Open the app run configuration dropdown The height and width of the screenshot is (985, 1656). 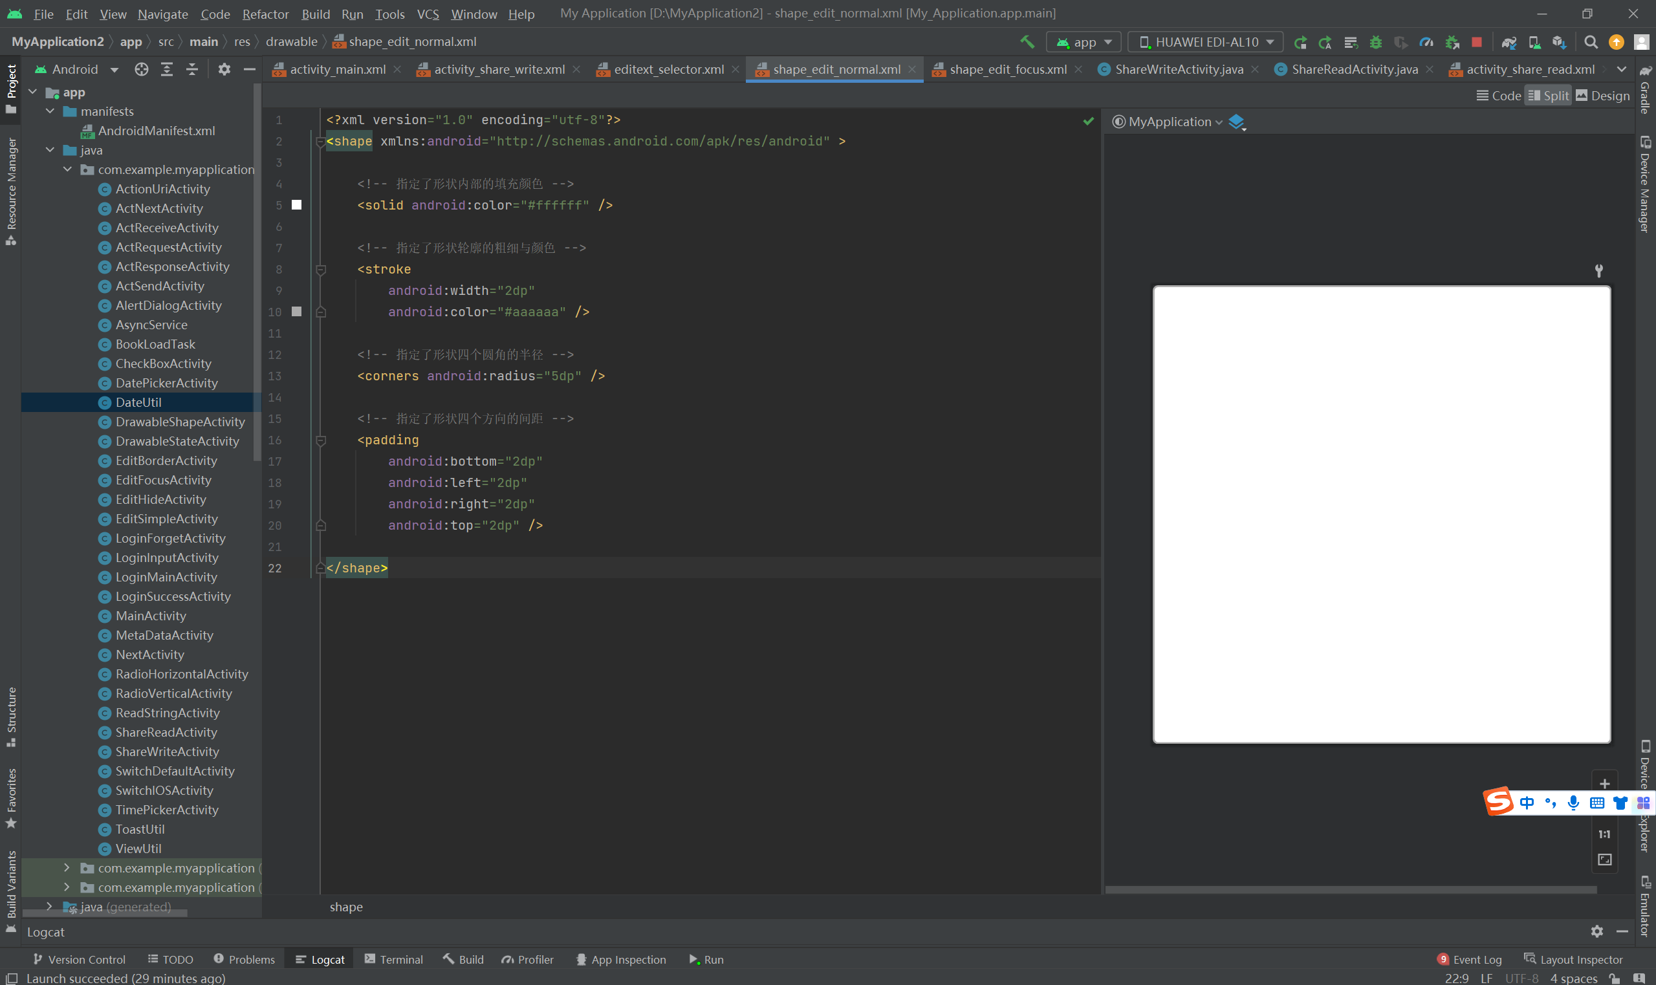click(x=1084, y=42)
